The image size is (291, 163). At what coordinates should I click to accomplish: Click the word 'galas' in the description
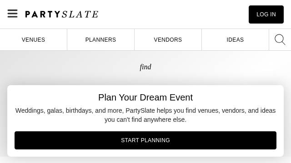coord(55,110)
